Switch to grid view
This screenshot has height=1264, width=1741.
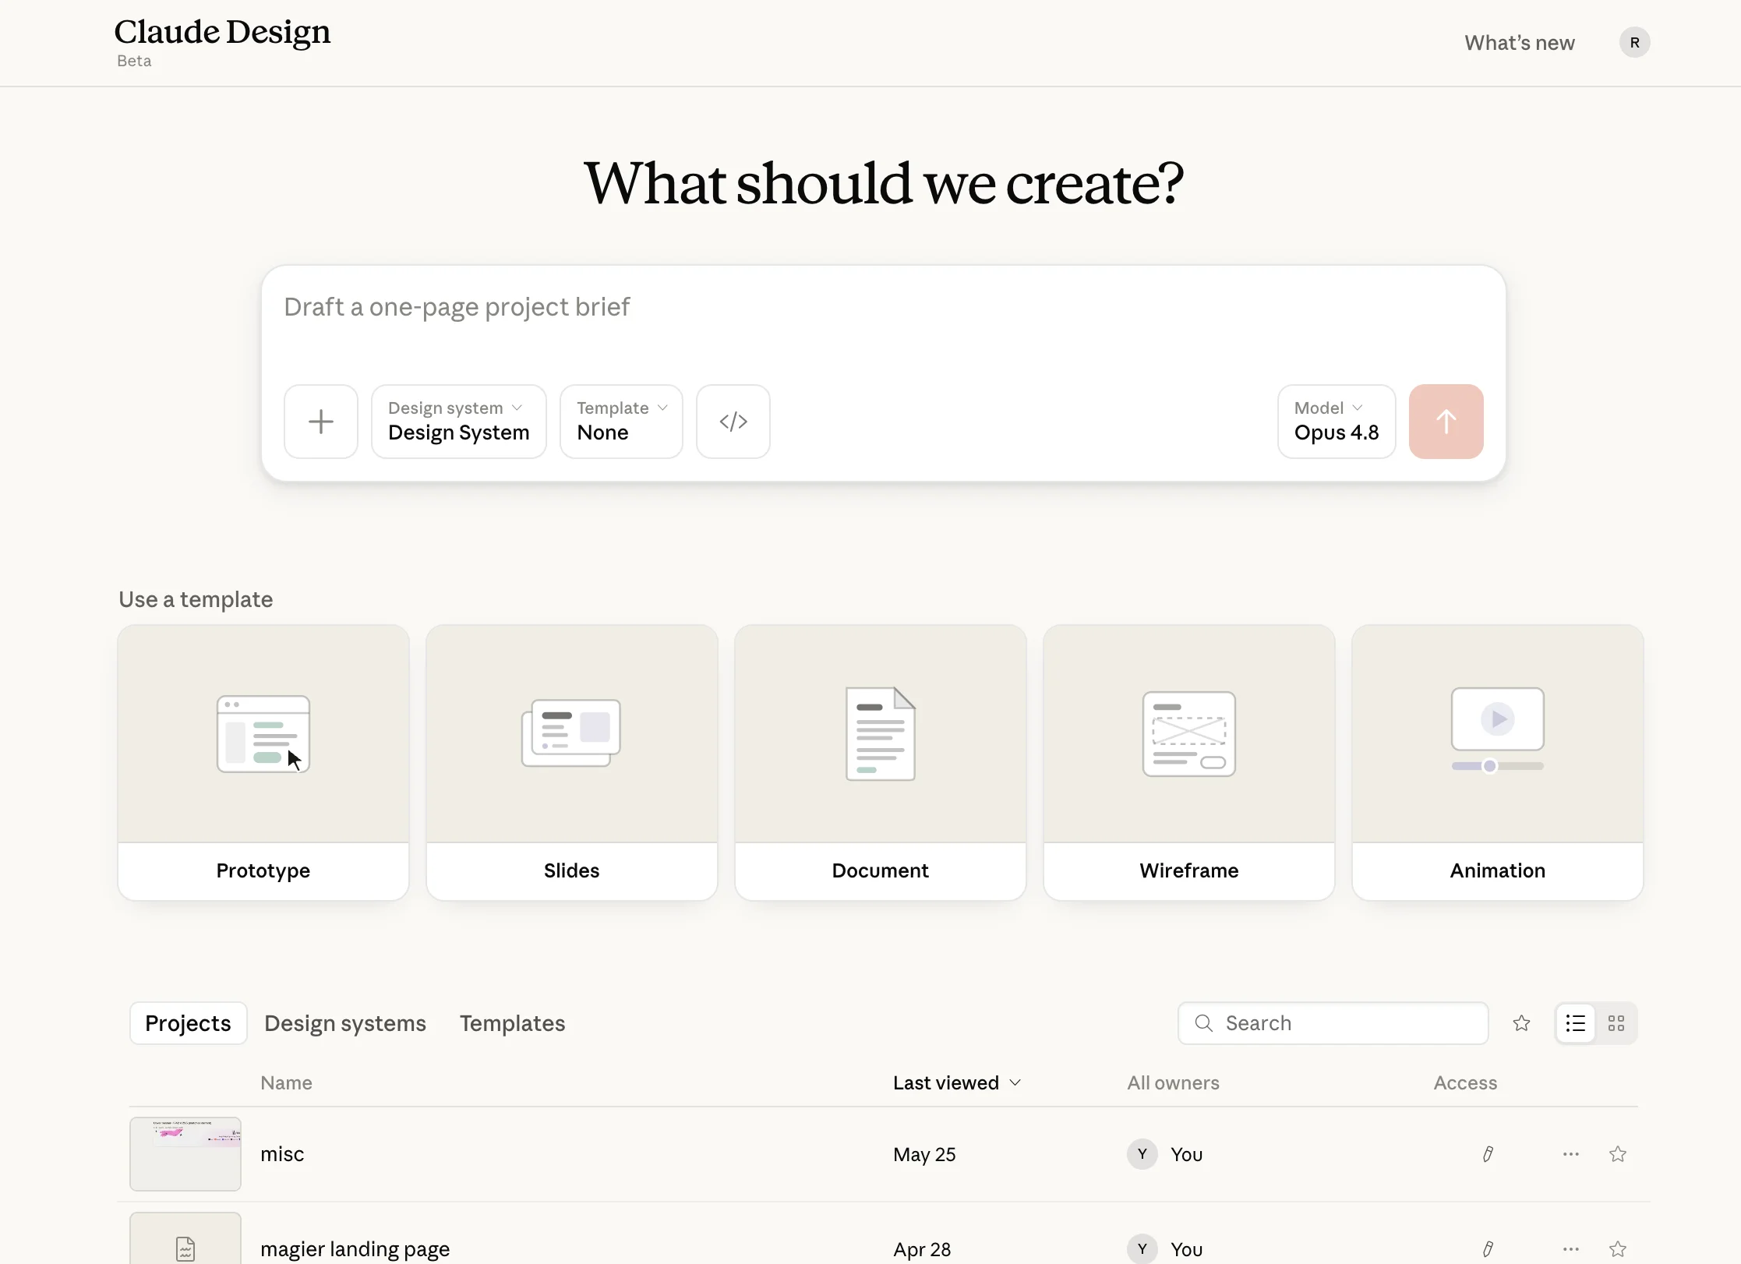coord(1616,1023)
